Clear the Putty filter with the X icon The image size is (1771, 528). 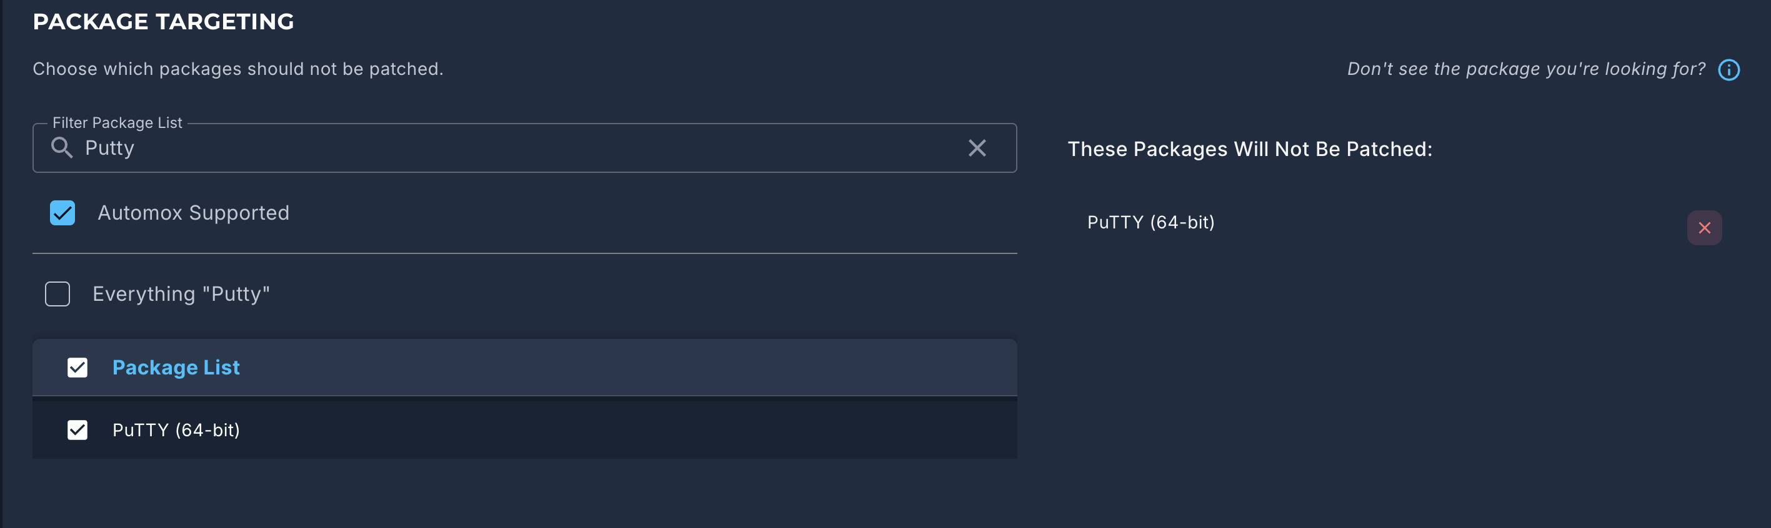click(977, 148)
